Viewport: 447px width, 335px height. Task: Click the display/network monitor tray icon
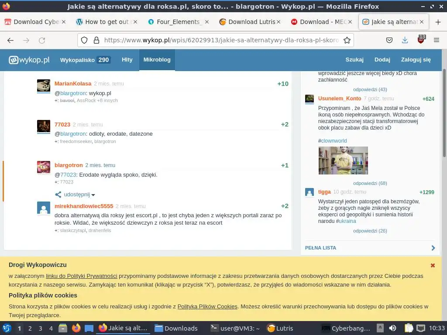(x=420, y=328)
